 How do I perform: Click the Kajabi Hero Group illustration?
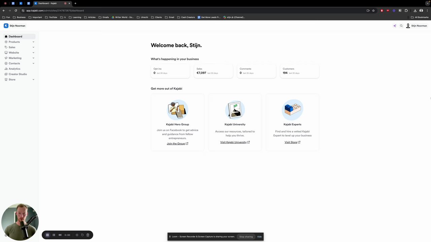coord(177,110)
